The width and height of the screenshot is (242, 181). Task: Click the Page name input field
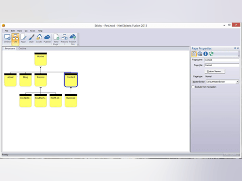pos(222,60)
